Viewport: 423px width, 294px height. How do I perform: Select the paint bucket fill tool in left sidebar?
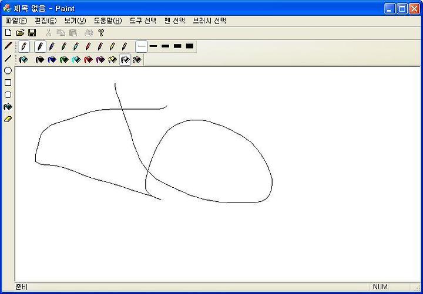tap(8, 107)
